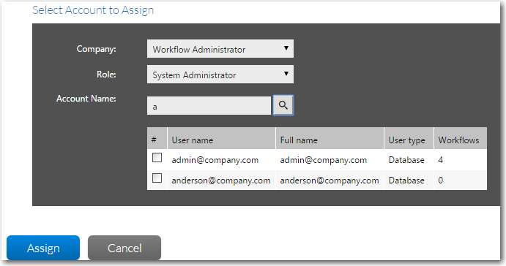The height and width of the screenshot is (266, 506).
Task: Check the admin@company.com row checkbox
Action: pyautogui.click(x=157, y=157)
